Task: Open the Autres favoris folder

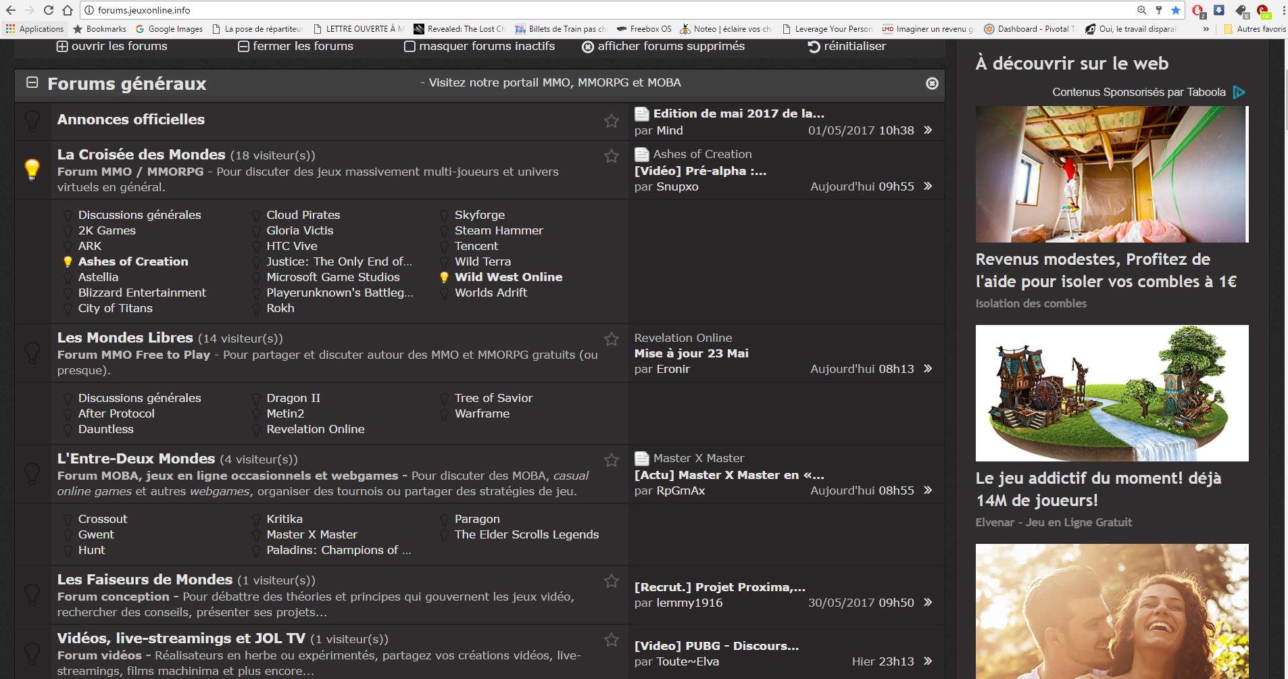Action: (x=1254, y=29)
